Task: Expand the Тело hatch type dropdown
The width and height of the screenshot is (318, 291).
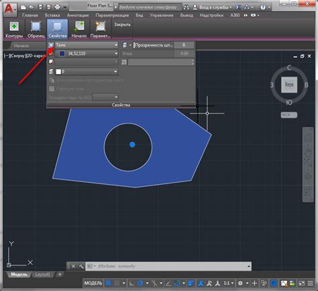Action: click(87, 45)
